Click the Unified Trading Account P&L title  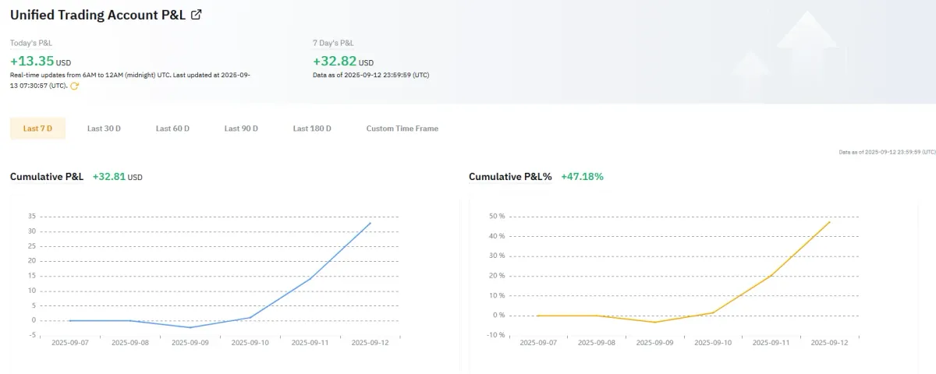(x=97, y=14)
